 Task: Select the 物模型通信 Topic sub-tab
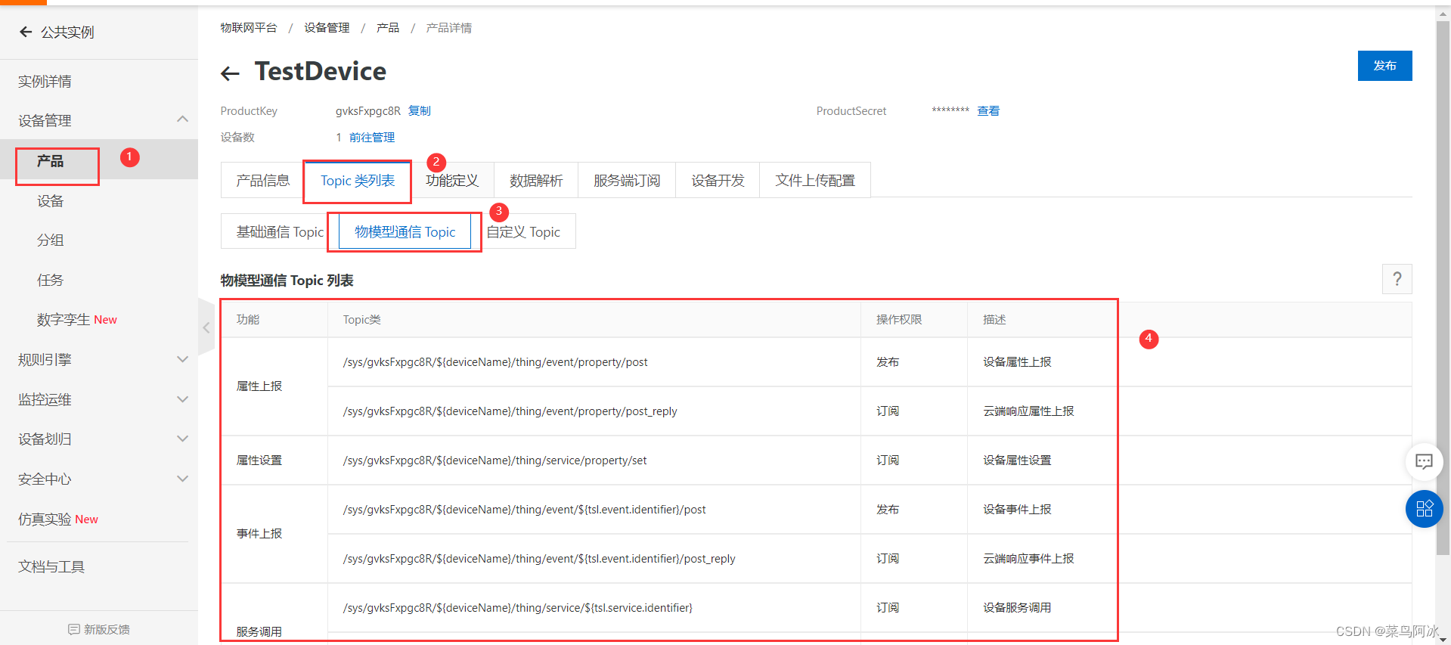(x=405, y=231)
